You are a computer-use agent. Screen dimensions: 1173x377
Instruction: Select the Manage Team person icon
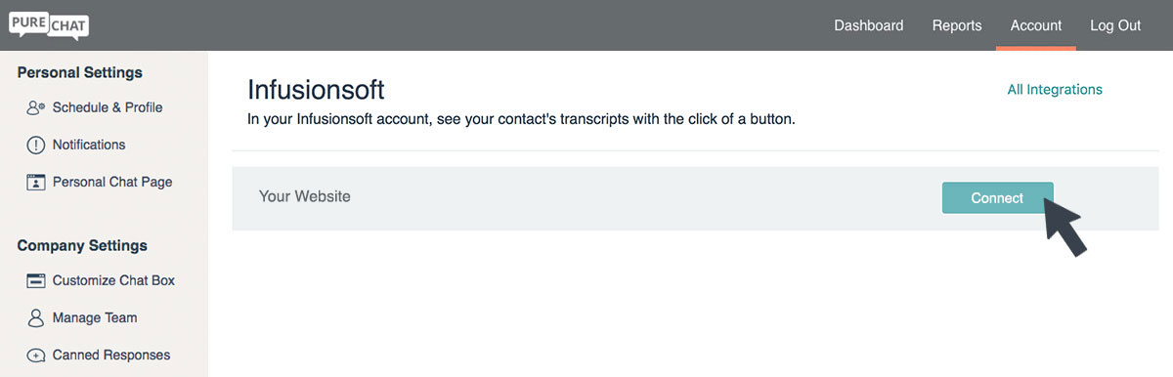(36, 318)
